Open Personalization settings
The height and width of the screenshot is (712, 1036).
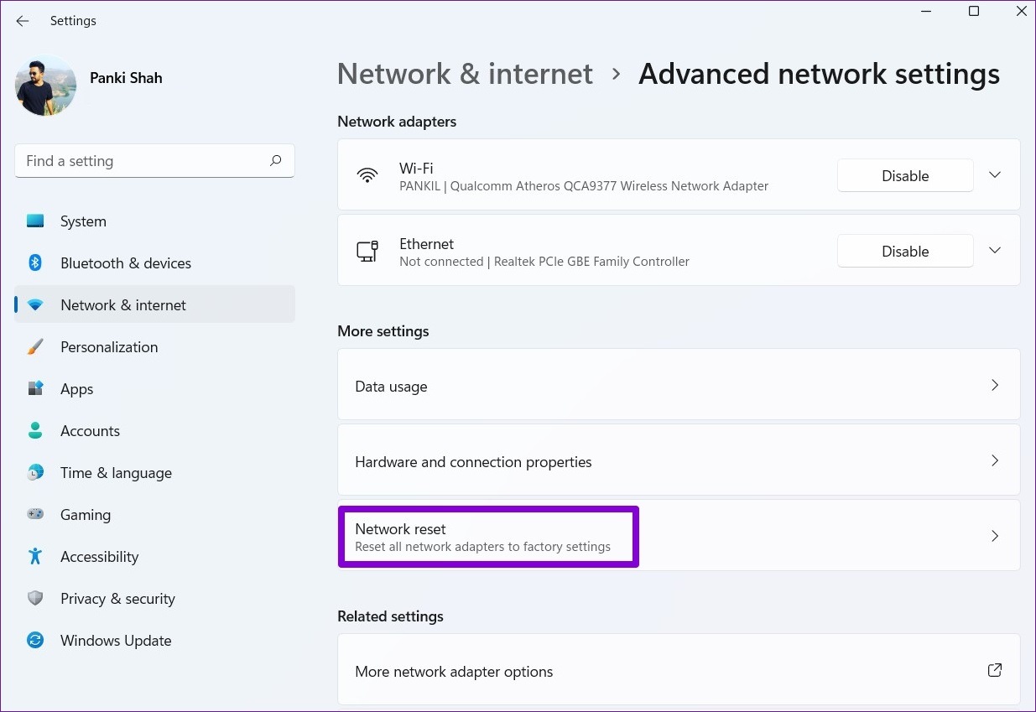(109, 346)
